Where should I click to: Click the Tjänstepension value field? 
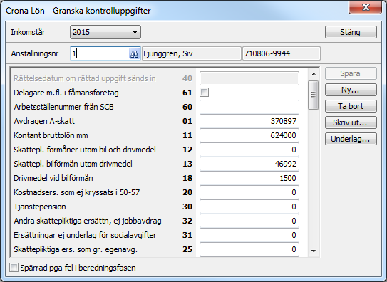click(x=249, y=207)
